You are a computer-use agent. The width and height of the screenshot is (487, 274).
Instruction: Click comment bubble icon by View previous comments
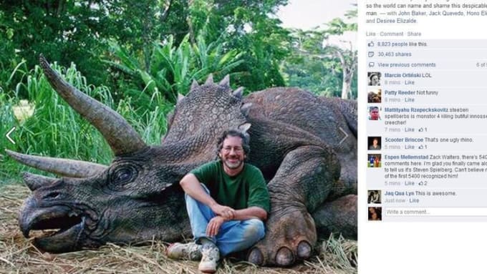tap(371, 64)
